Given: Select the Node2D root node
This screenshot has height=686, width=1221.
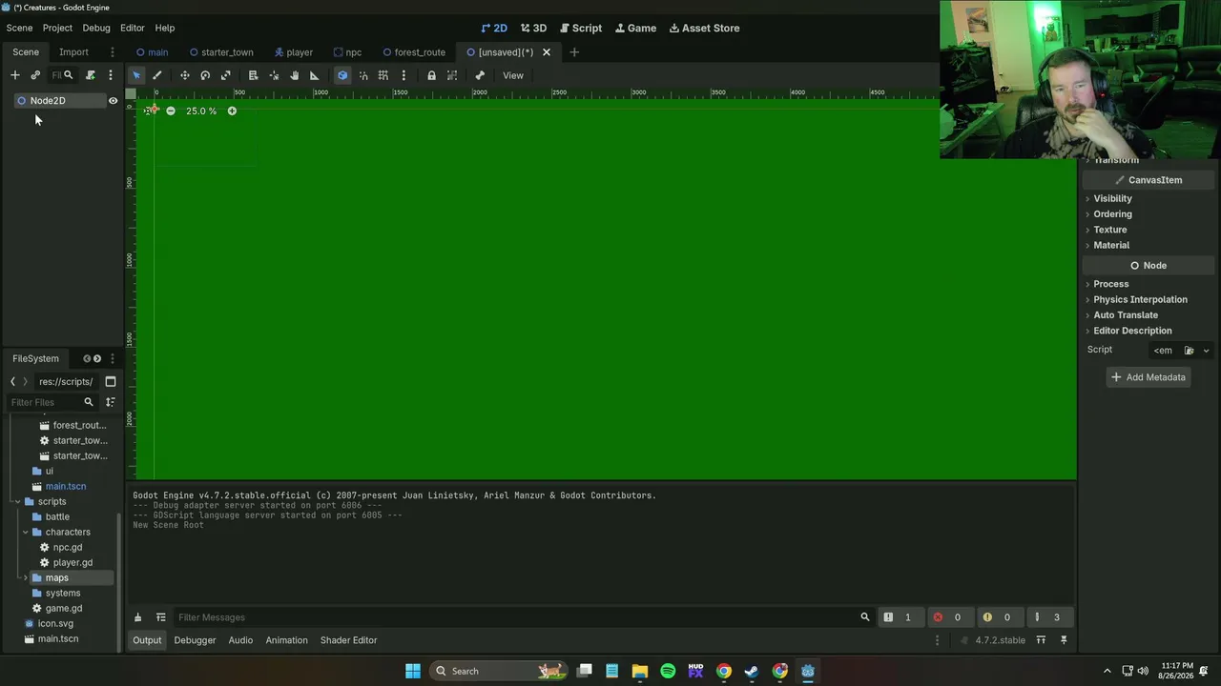Looking at the screenshot, I should click(x=48, y=101).
